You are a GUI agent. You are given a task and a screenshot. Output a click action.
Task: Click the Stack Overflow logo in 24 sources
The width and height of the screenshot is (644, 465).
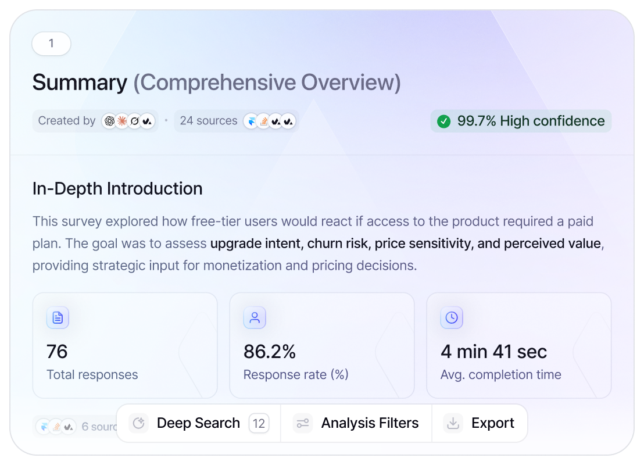pyautogui.click(x=263, y=121)
